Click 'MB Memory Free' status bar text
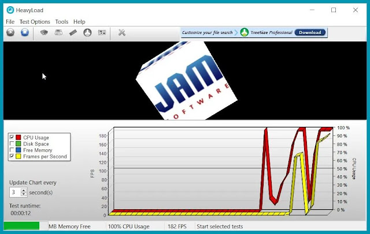 (69, 227)
